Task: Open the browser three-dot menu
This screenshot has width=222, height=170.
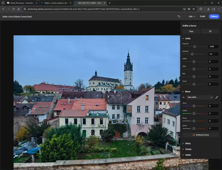Action: tap(219, 9)
